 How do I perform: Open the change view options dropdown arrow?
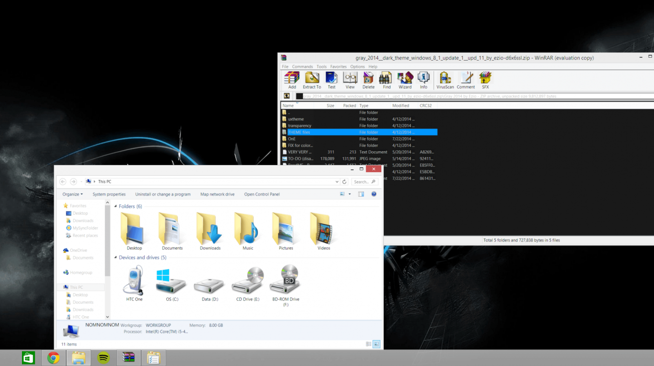click(x=350, y=194)
